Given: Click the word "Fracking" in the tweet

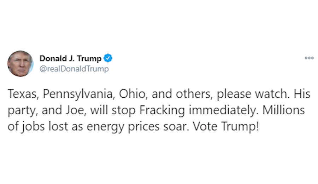Looking at the screenshot, I should (163, 111).
